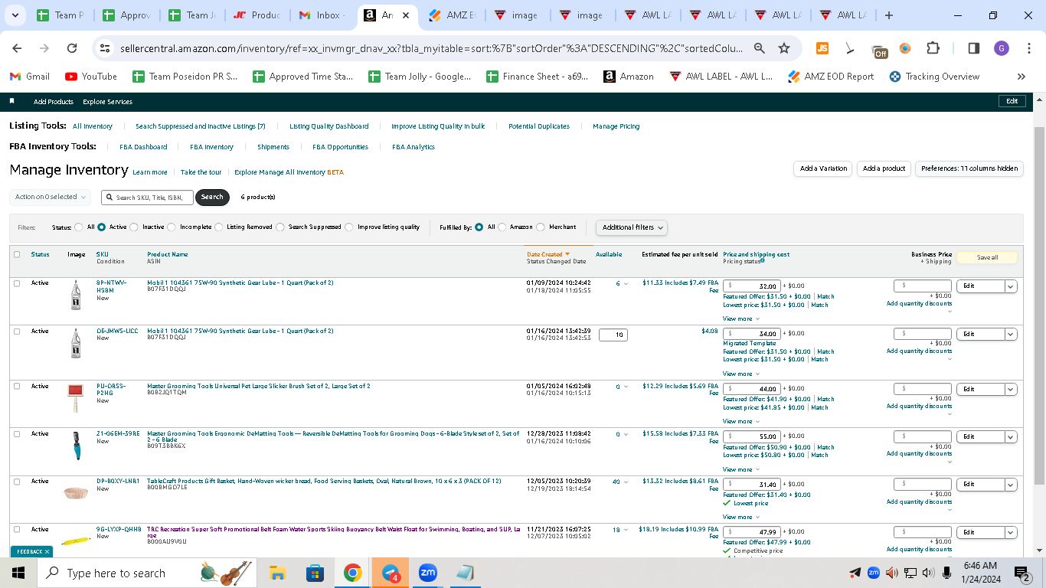Image resolution: width=1046 pixels, height=588 pixels.
Task: Click the black Search button
Action: point(212,198)
